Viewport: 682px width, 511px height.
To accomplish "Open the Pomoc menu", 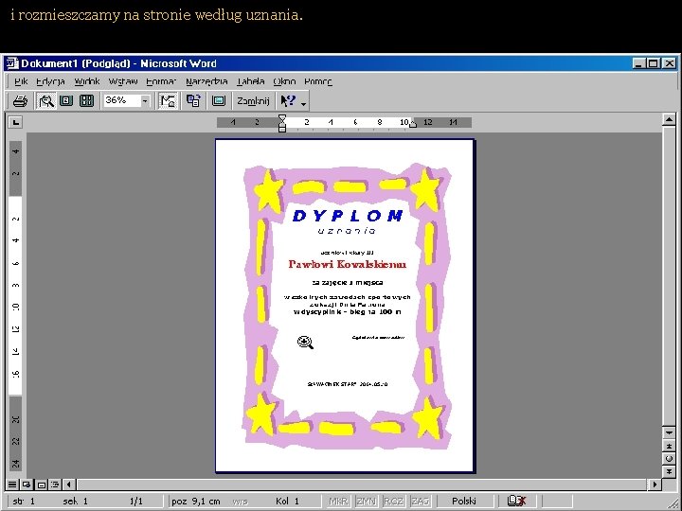I will (318, 81).
